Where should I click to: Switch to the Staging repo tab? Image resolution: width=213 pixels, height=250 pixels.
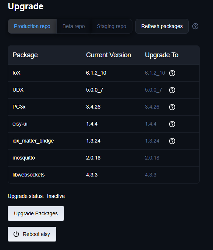pyautogui.click(x=111, y=26)
